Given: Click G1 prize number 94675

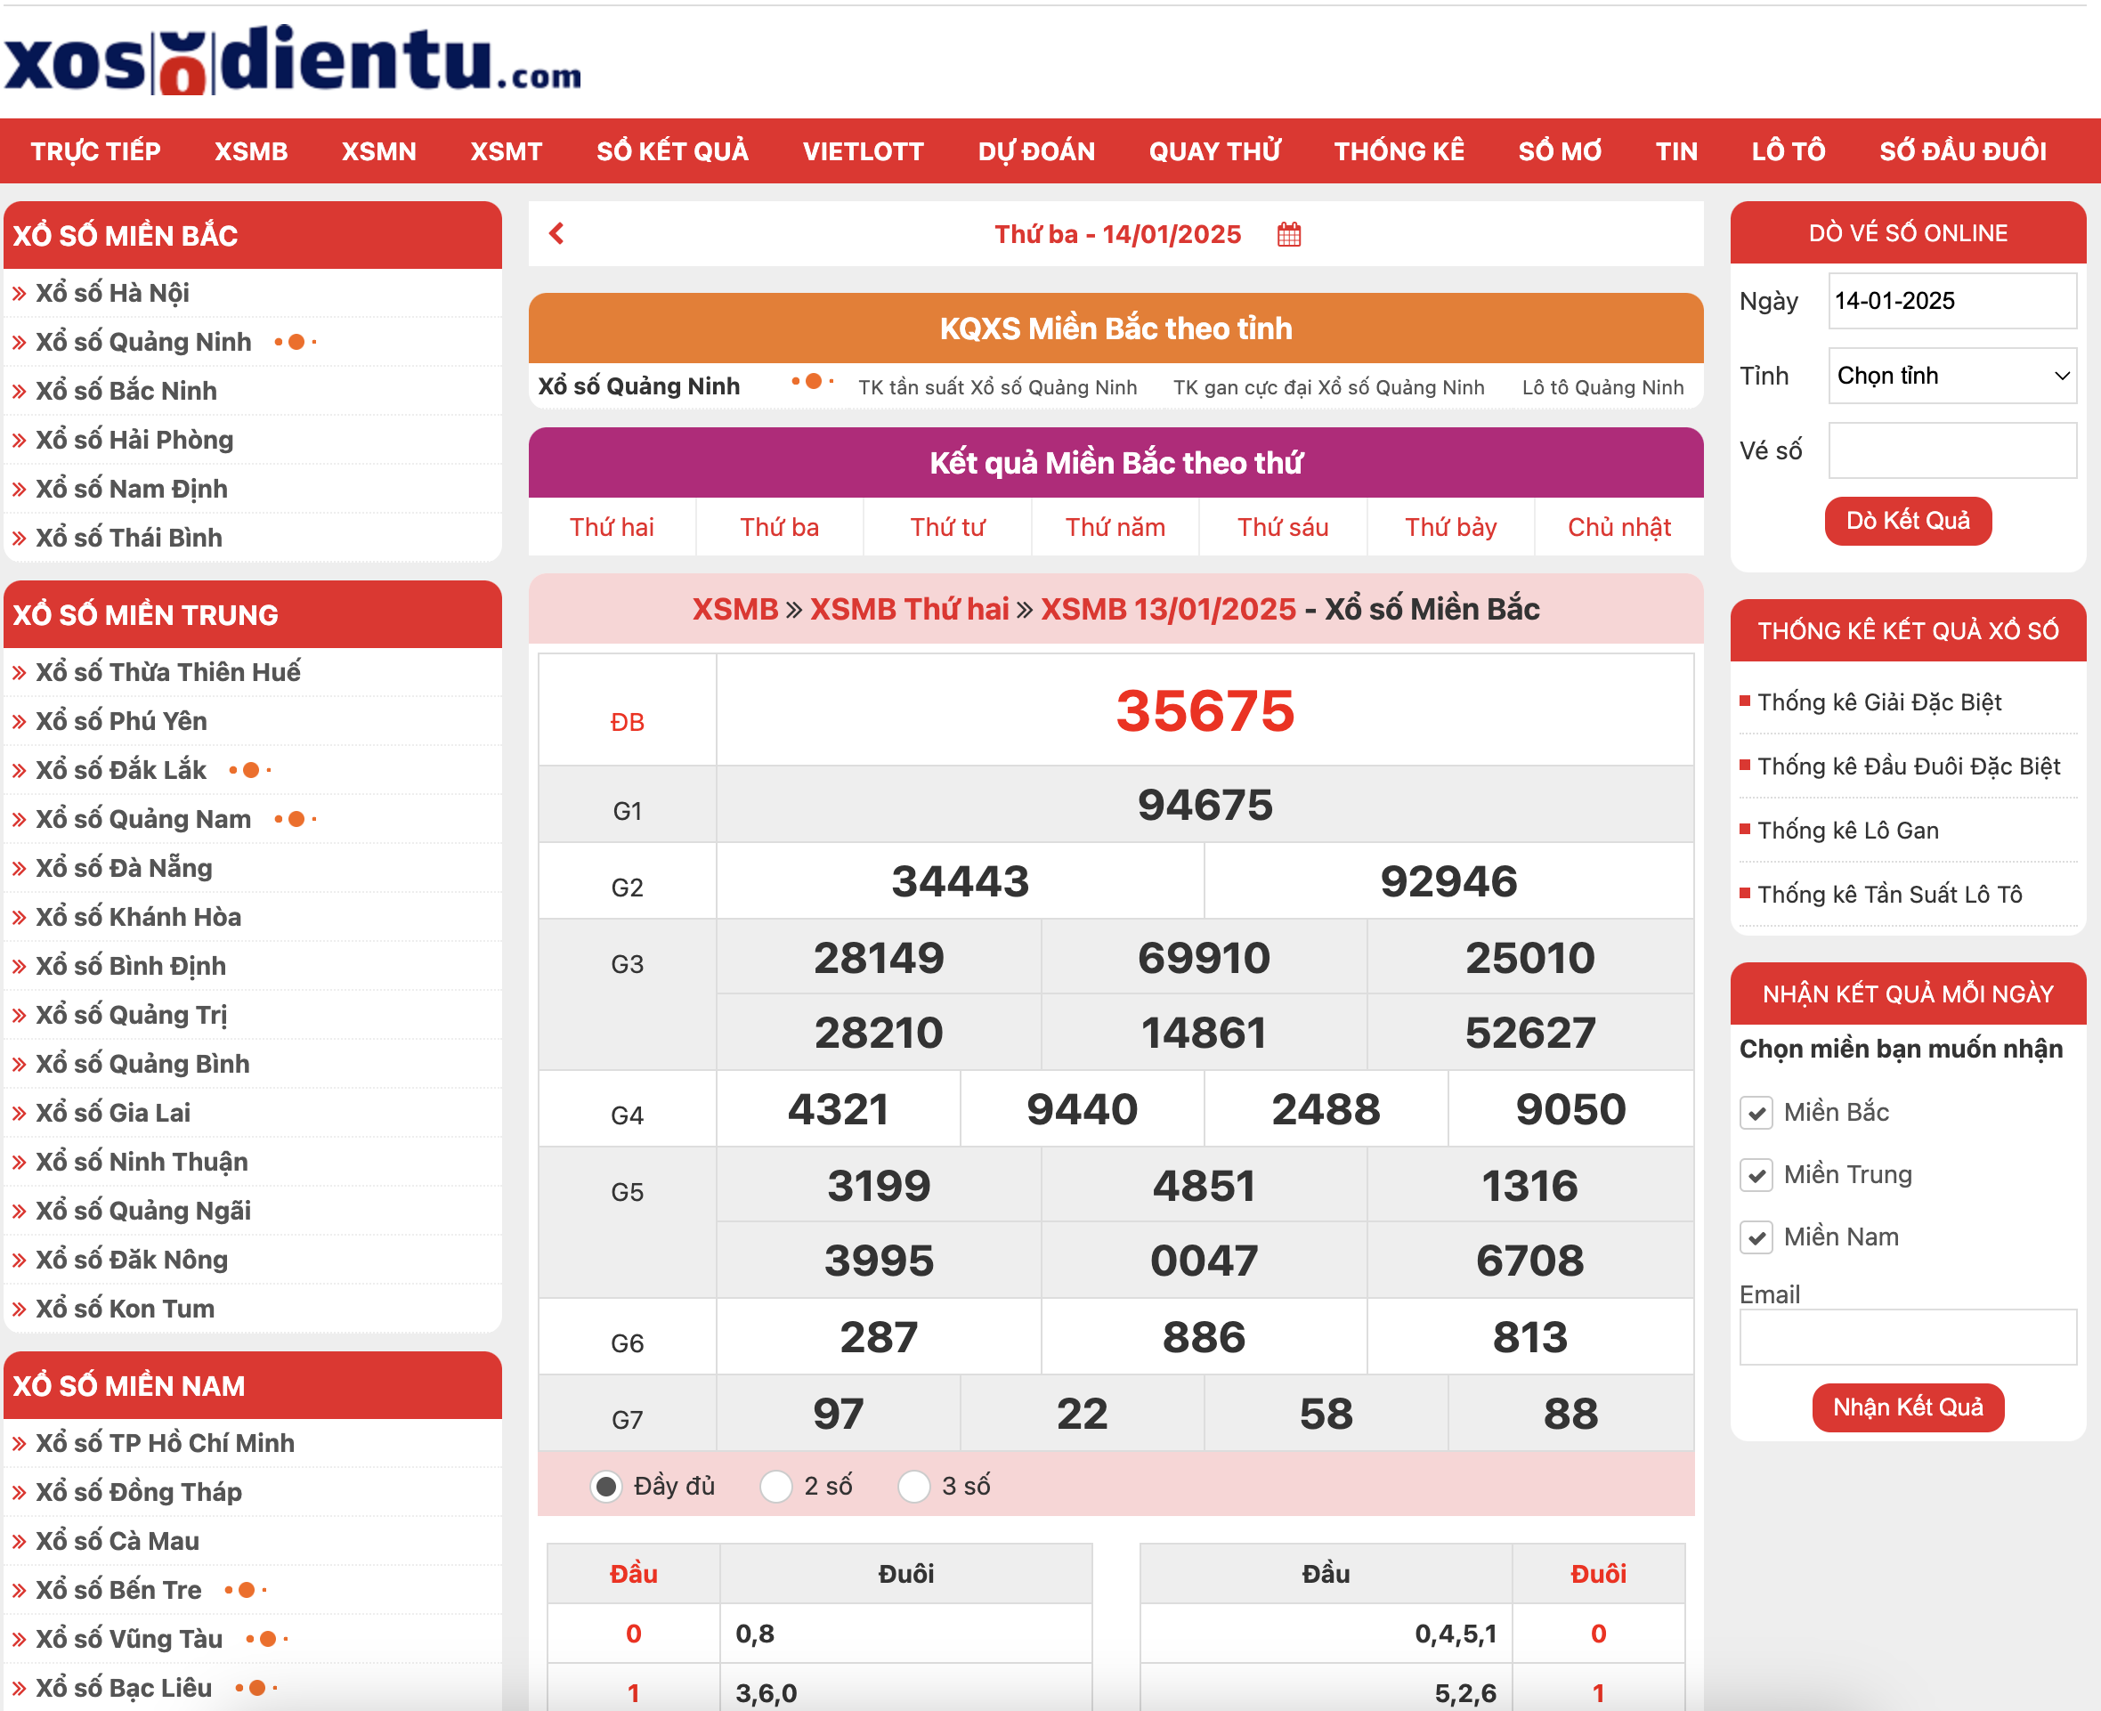Looking at the screenshot, I should (x=1205, y=806).
